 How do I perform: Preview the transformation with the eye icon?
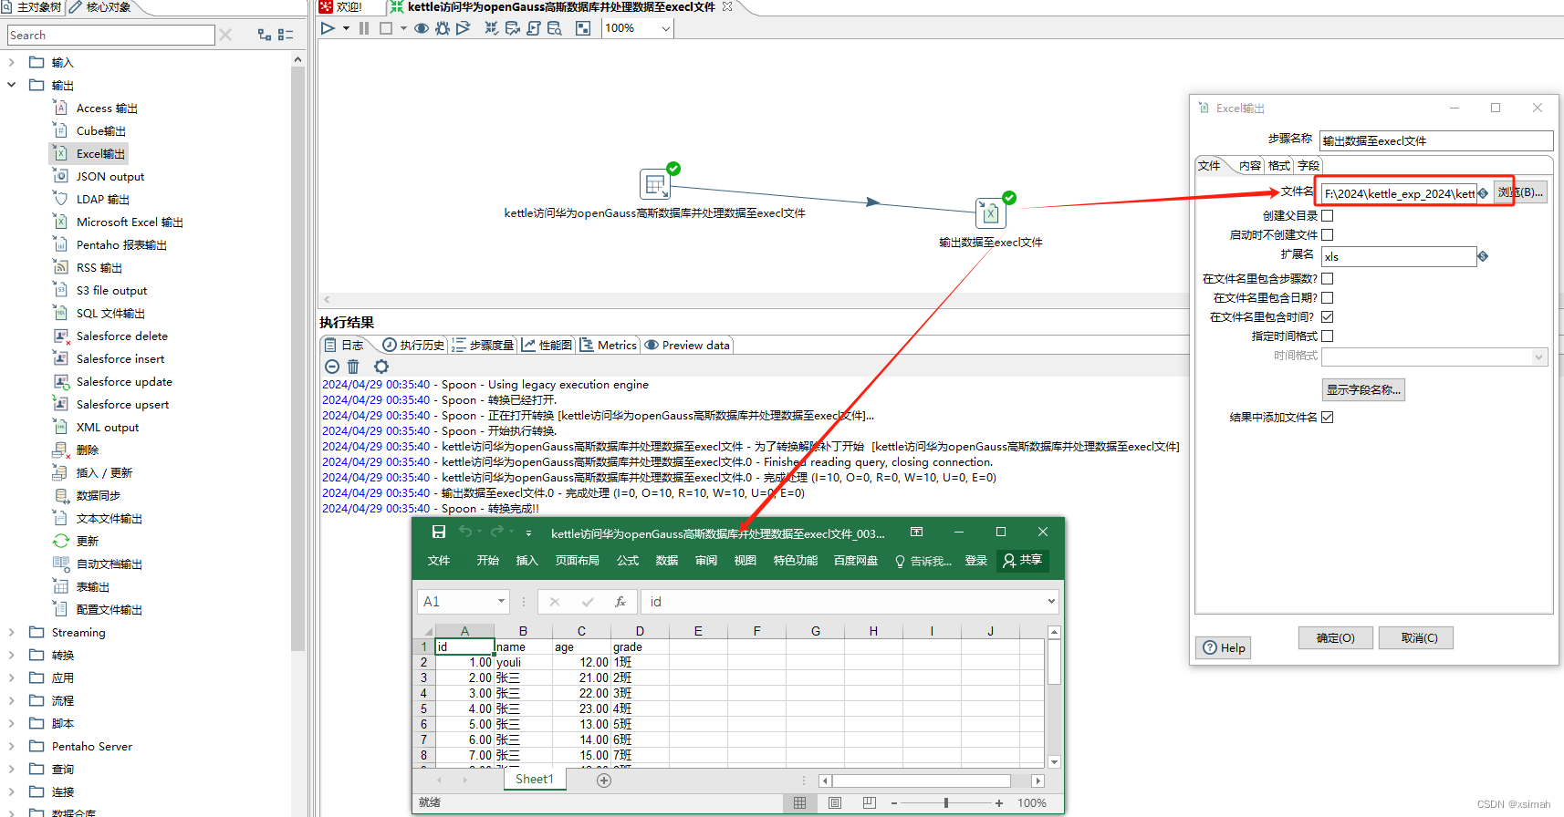422,28
